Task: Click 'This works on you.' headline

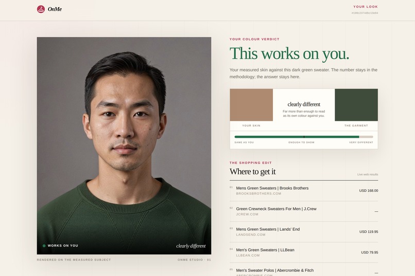Action: pos(289,53)
